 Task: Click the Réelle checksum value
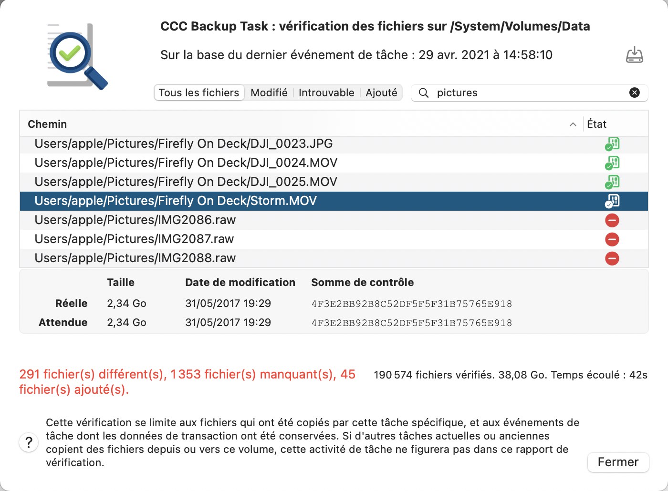(x=412, y=304)
